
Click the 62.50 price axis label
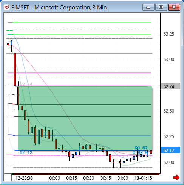click(x=169, y=111)
